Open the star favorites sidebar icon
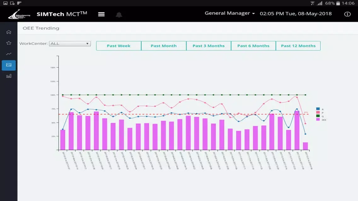358x201 pixels. click(9, 43)
